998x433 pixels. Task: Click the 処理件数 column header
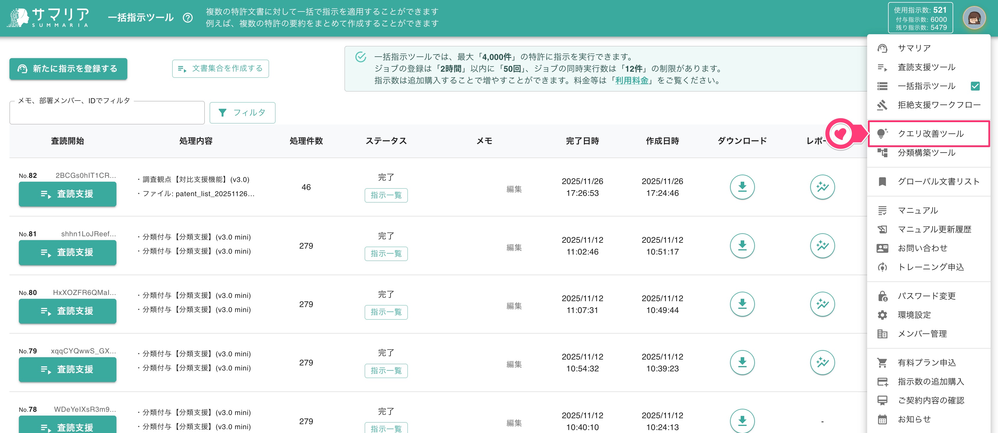pos(306,141)
